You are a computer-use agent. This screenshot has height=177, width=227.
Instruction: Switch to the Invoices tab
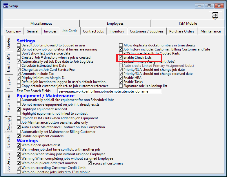click(x=50, y=31)
